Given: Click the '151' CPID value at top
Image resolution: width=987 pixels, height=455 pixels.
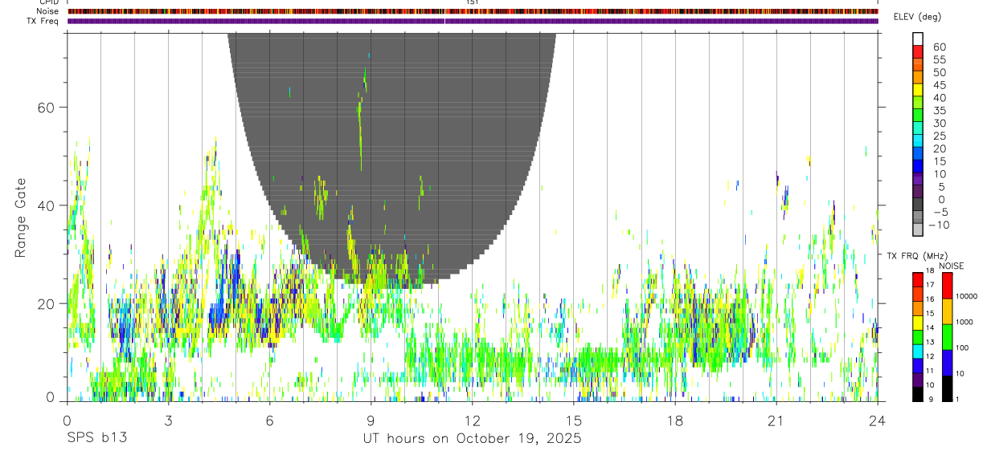Looking at the screenshot, I should [x=473, y=2].
